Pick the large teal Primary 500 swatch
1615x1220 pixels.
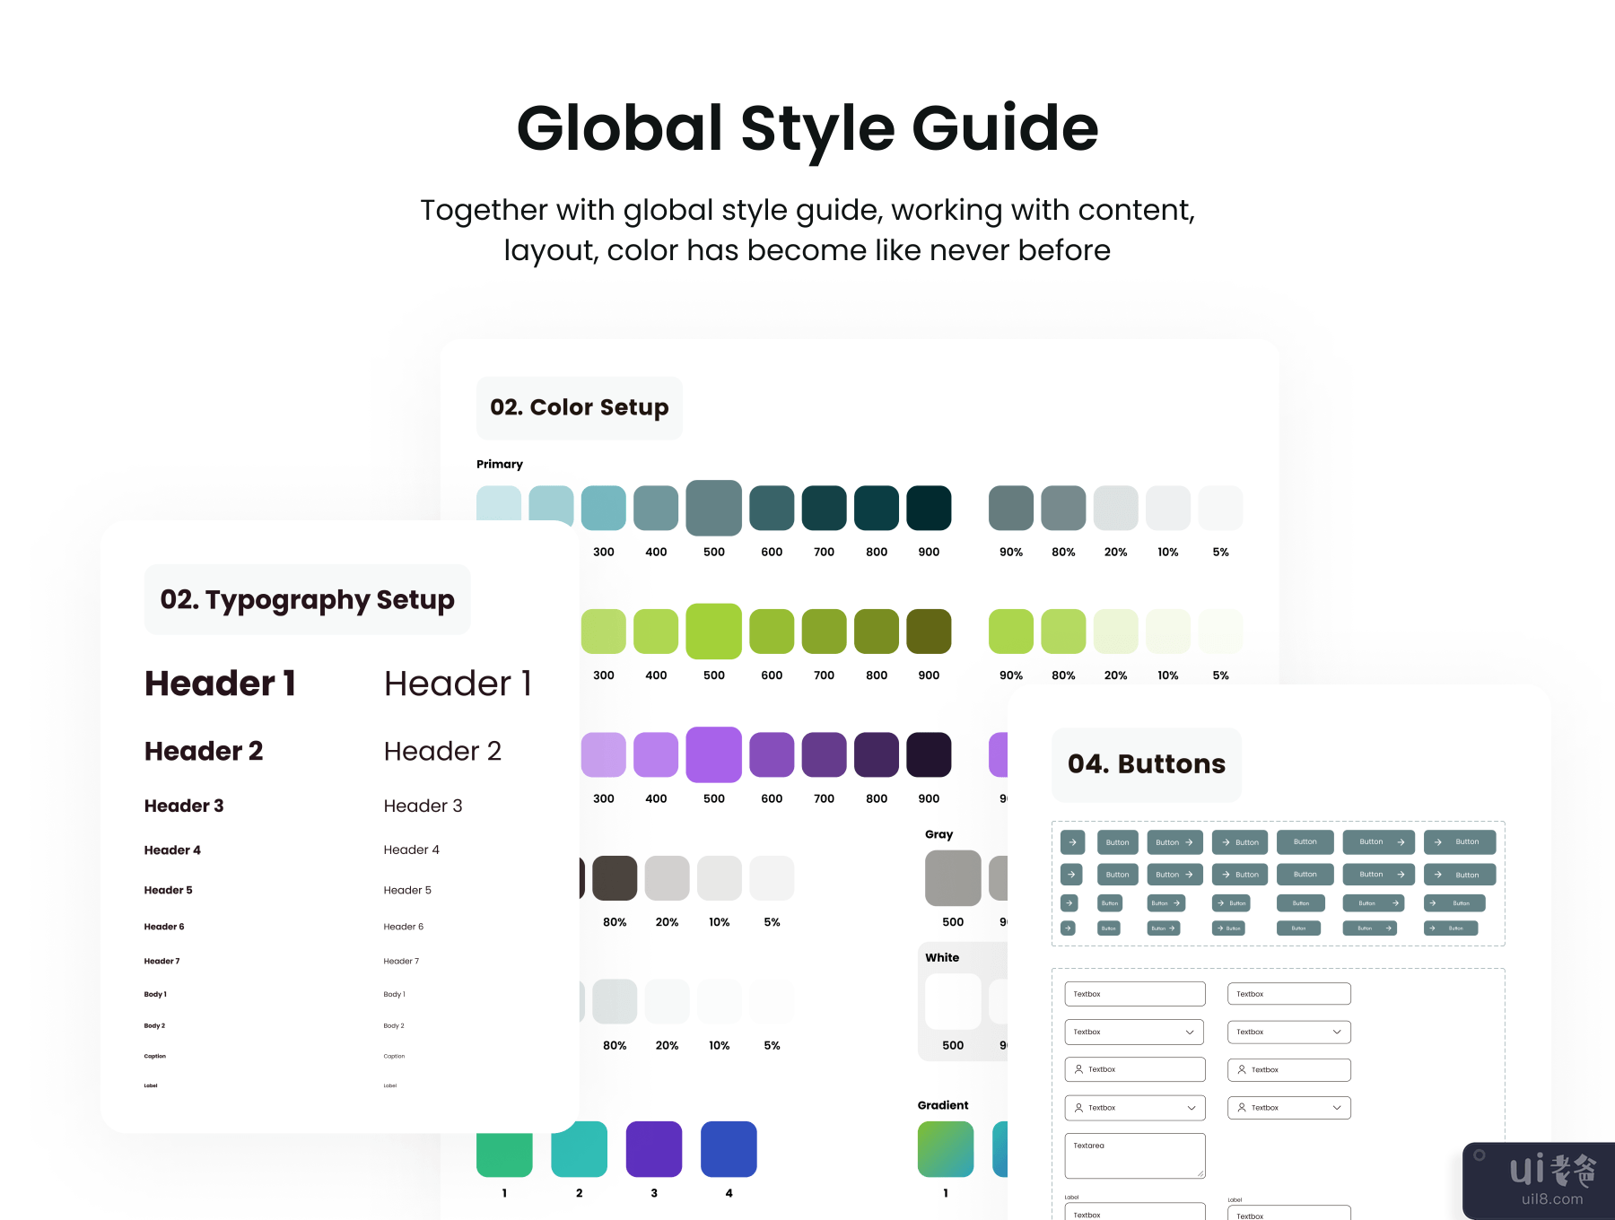(713, 508)
